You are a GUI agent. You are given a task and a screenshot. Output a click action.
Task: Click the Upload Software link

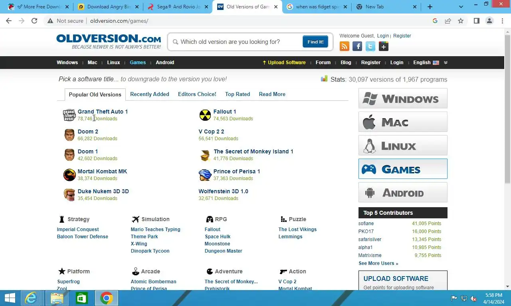[x=284, y=63]
